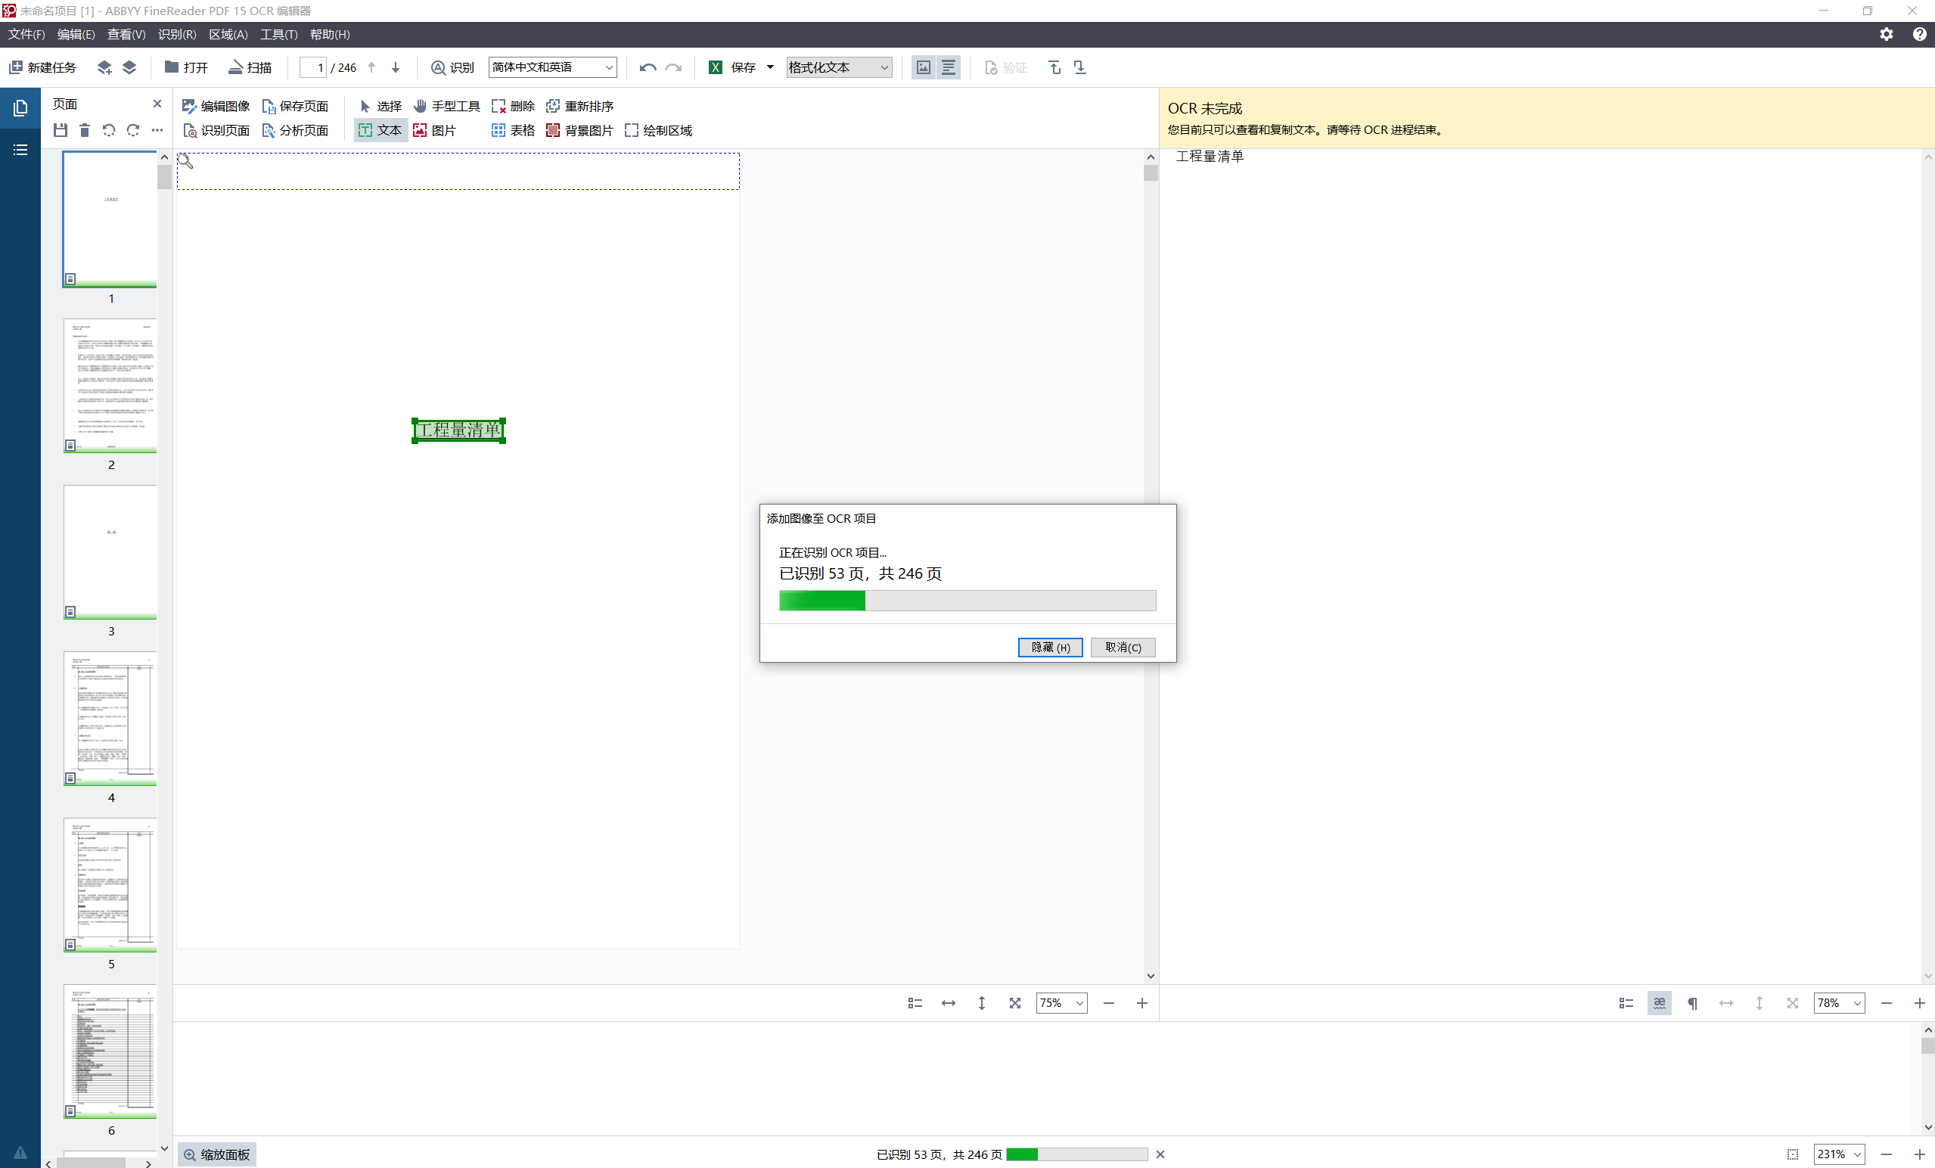
Task: Click the list view sidebar icon
Action: [20, 149]
